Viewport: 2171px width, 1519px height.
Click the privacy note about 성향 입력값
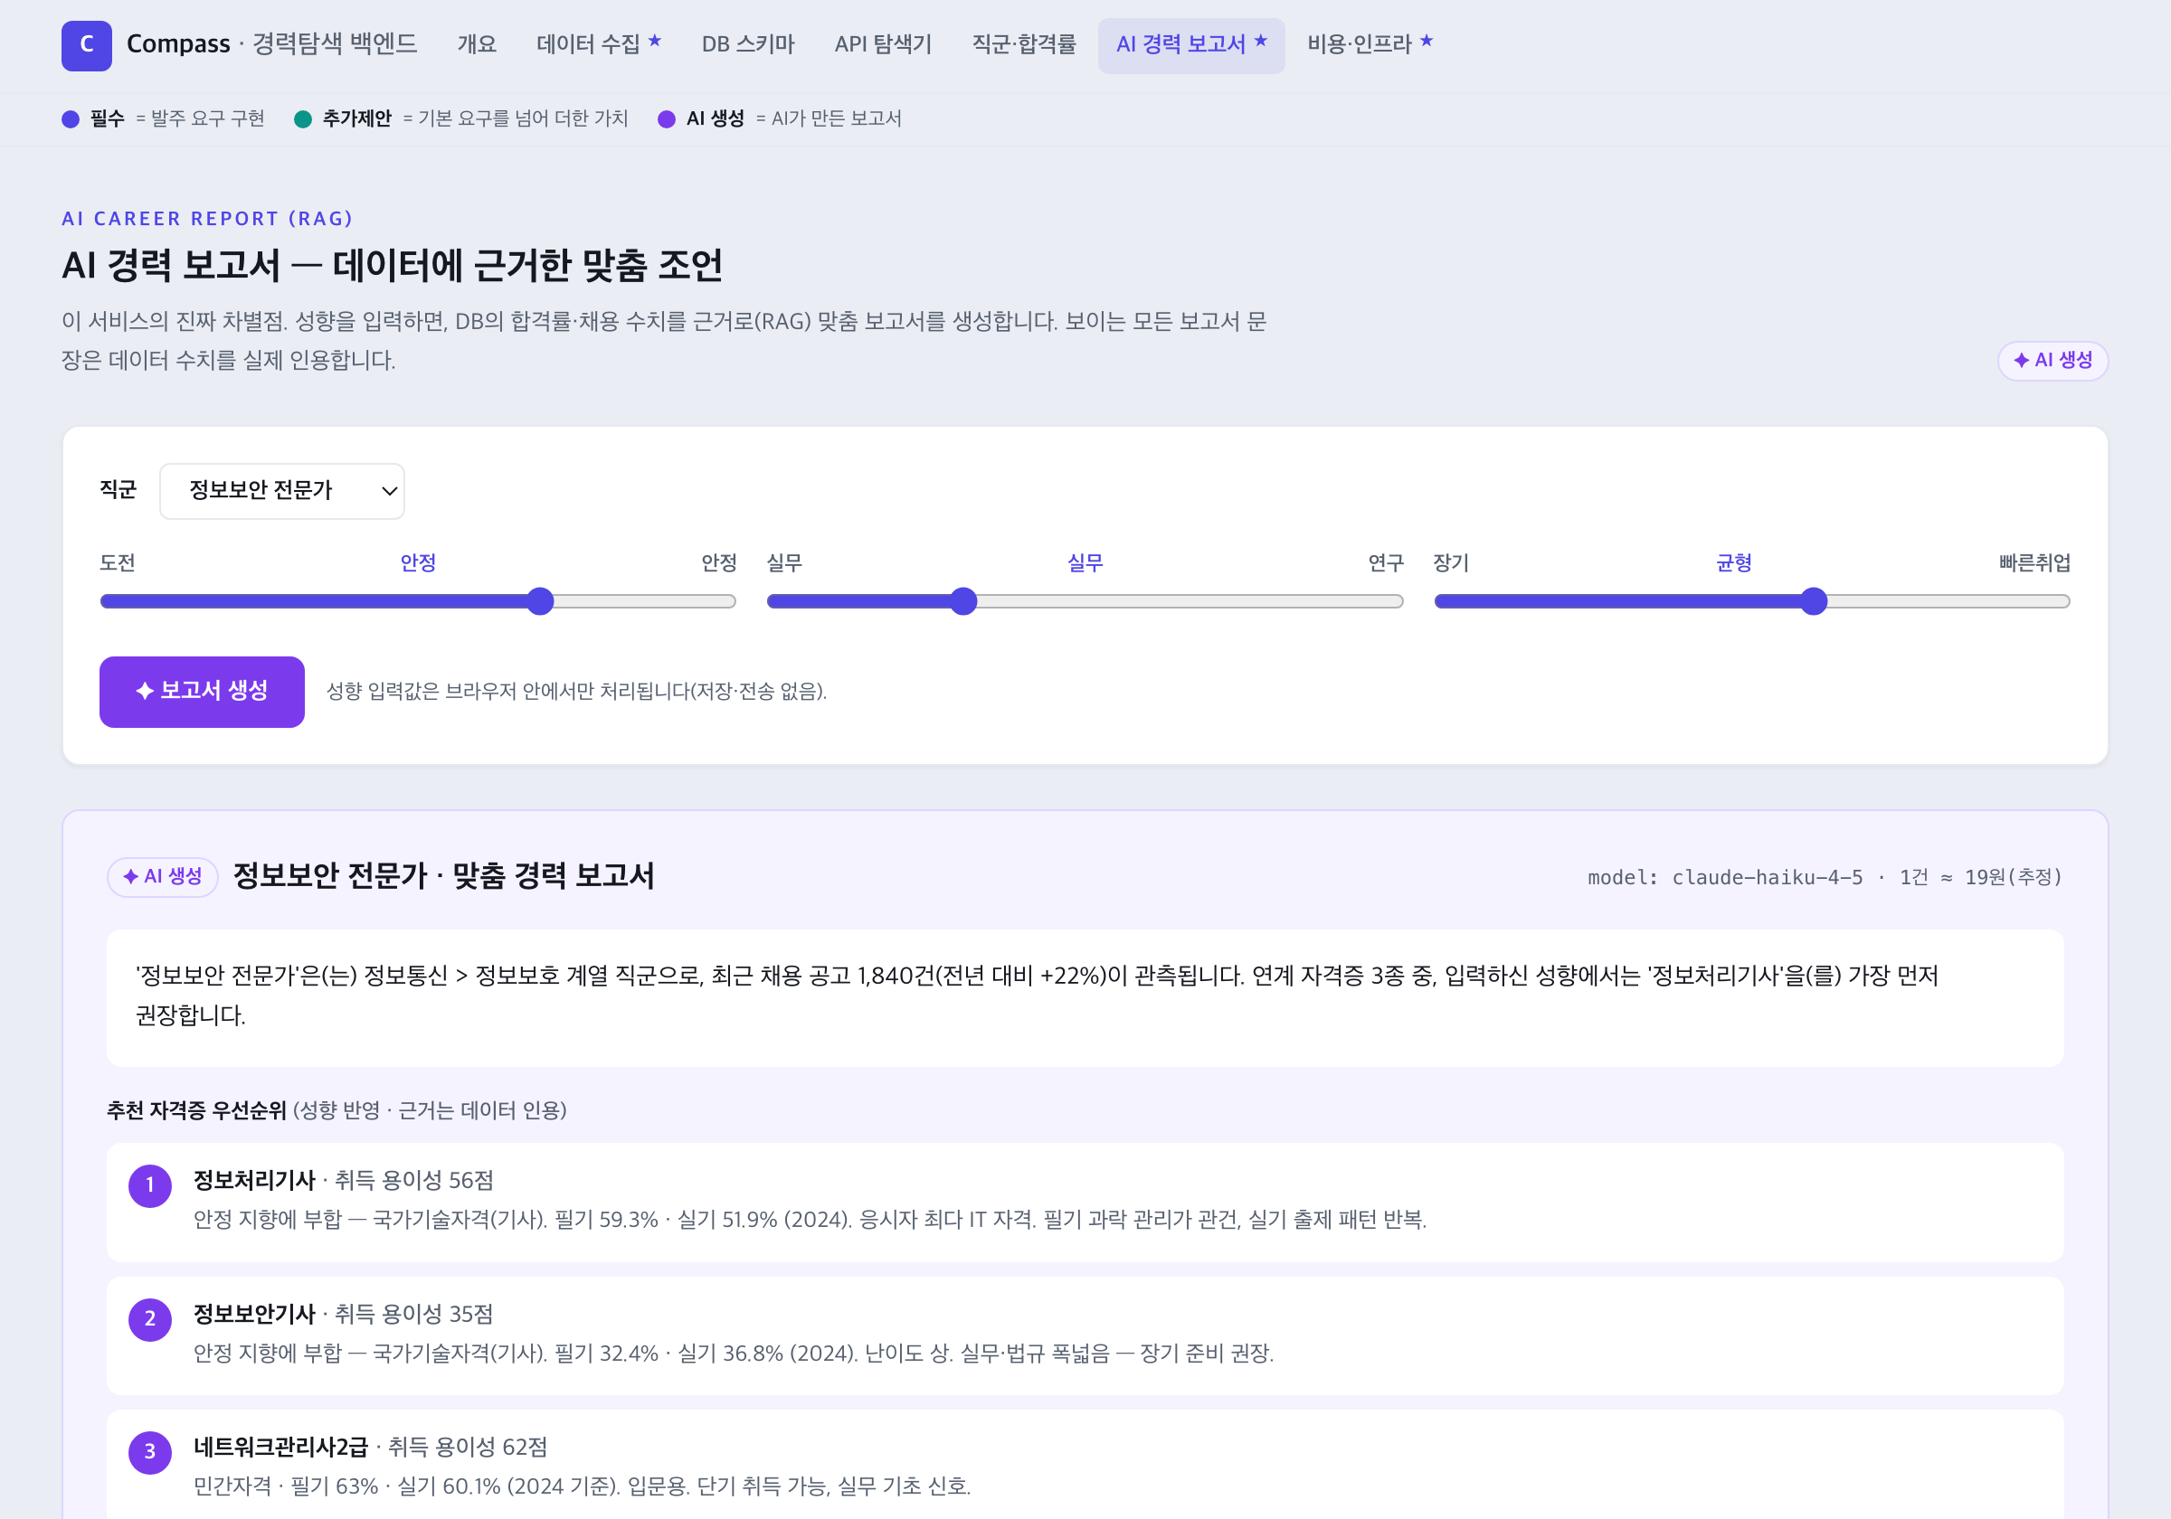577,691
